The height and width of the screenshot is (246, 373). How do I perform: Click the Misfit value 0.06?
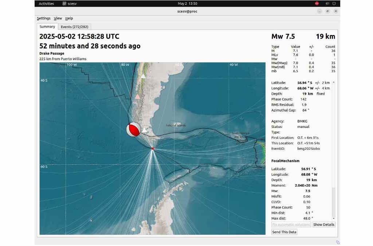click(x=307, y=196)
